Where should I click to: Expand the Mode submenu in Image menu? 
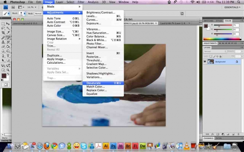point(63,6)
